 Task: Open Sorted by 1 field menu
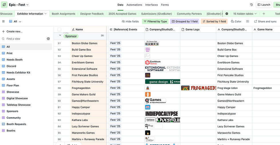tap(214, 21)
